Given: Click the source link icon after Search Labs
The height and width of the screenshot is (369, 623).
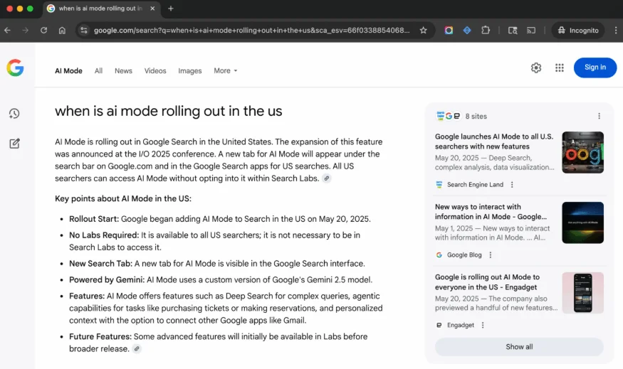Looking at the screenshot, I should point(326,178).
